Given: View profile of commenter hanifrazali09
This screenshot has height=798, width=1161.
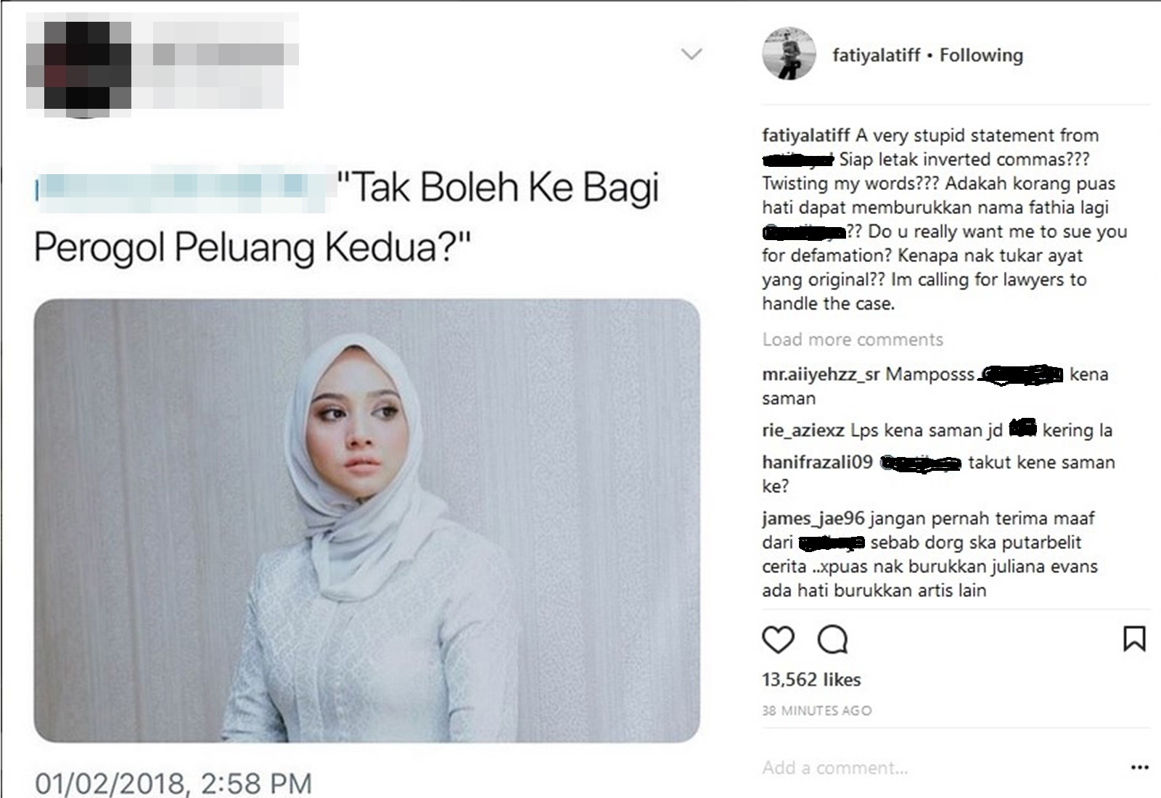Looking at the screenshot, I should [x=817, y=462].
